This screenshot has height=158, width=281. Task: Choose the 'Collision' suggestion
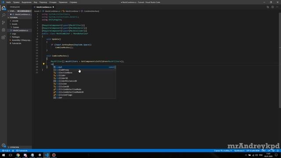coord(84,84)
